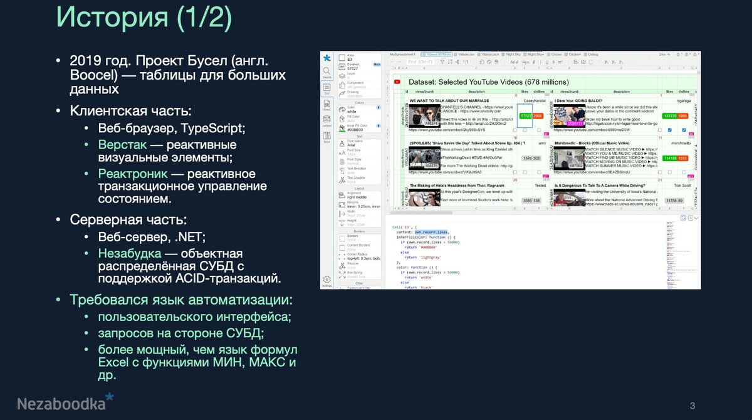Click the Going Bald video thumbnail

click(570, 116)
